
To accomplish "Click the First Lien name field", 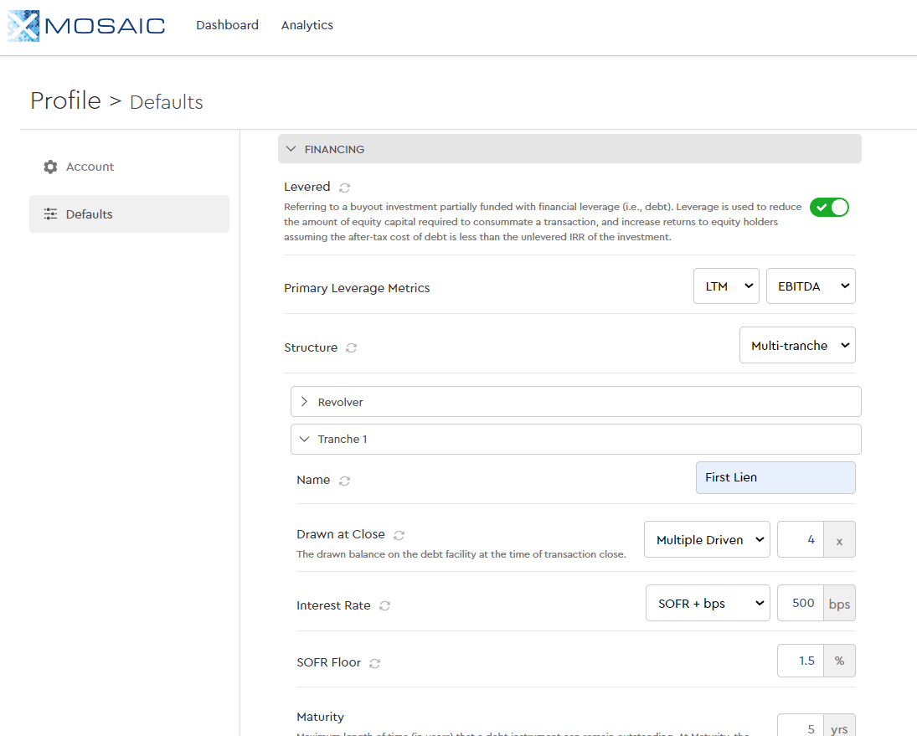I will [775, 477].
